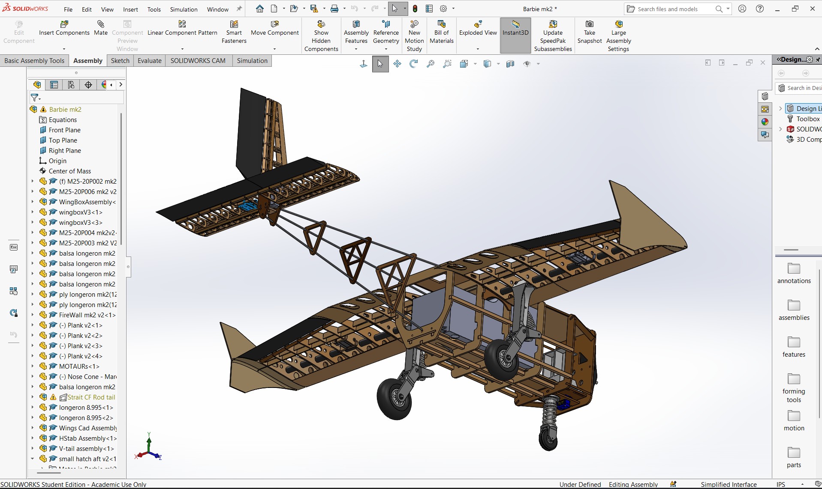The width and height of the screenshot is (822, 489).
Task: Open Large Assembly Settings
Action: point(618,36)
